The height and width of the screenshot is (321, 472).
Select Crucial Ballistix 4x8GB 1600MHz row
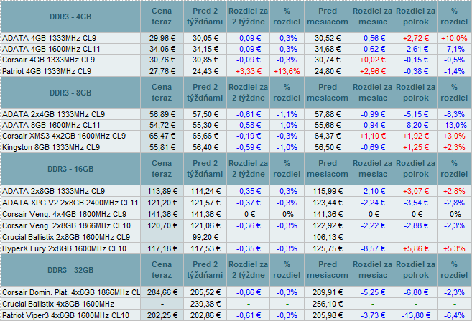(236, 304)
